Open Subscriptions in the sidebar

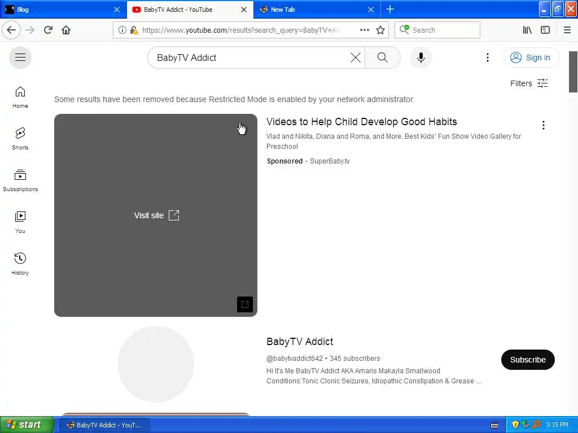[20, 180]
